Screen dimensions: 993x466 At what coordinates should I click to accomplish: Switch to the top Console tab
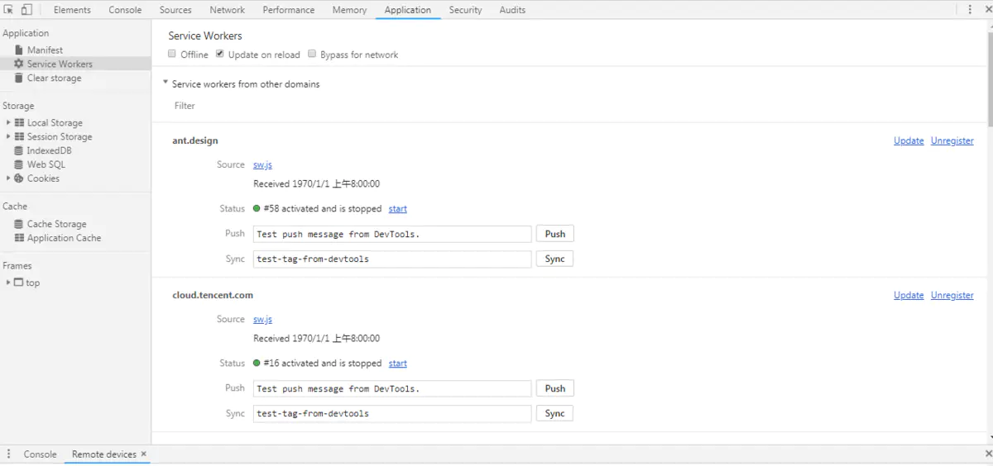click(125, 10)
